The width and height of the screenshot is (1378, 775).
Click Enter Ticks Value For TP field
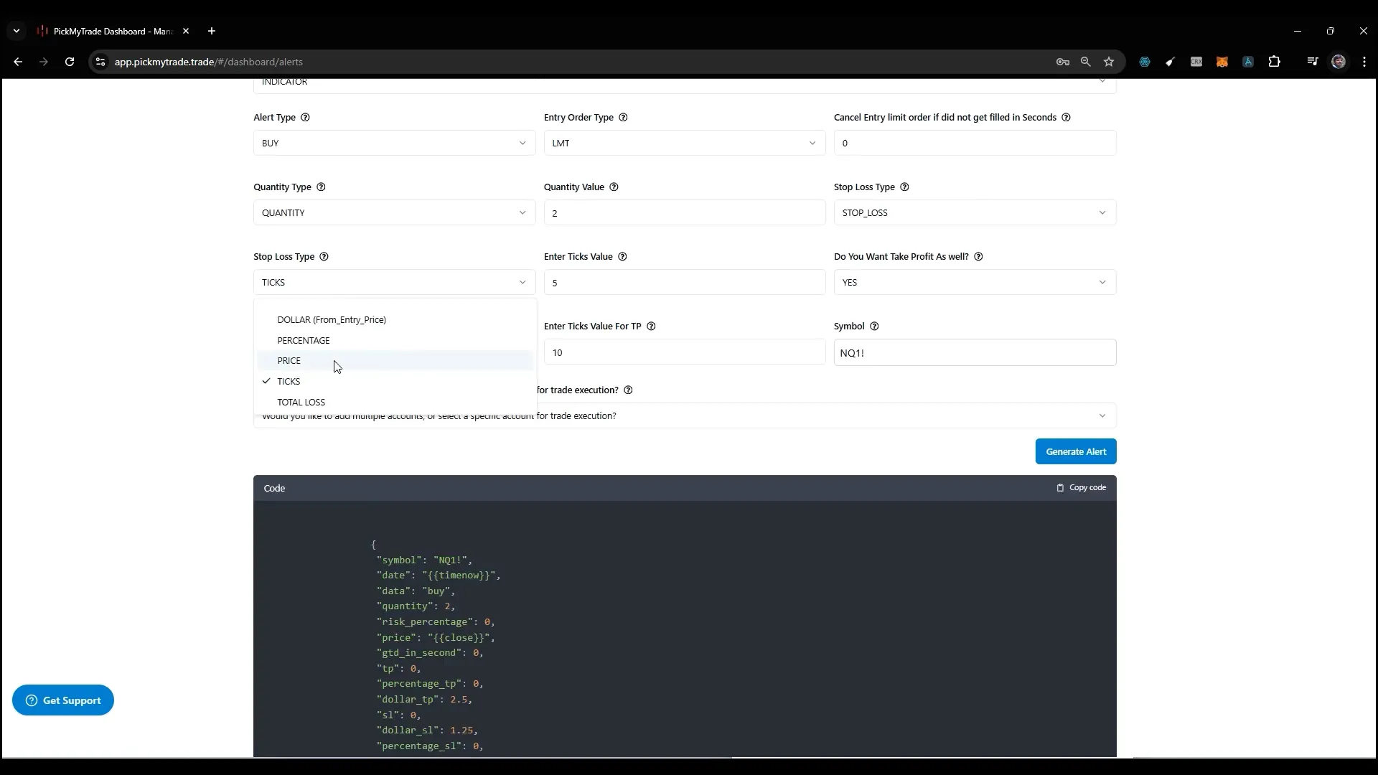685,352
